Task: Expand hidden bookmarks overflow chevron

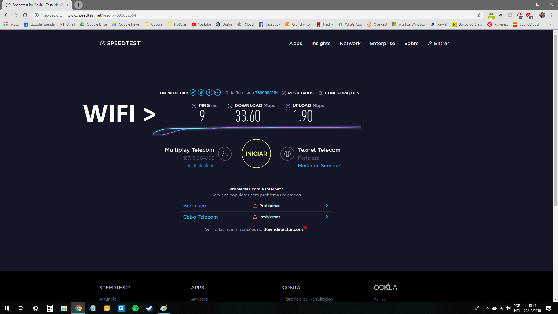Action: pos(551,24)
